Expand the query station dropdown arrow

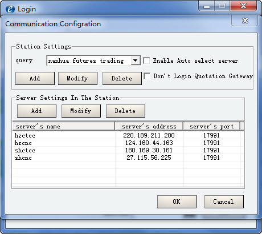coord(136,60)
